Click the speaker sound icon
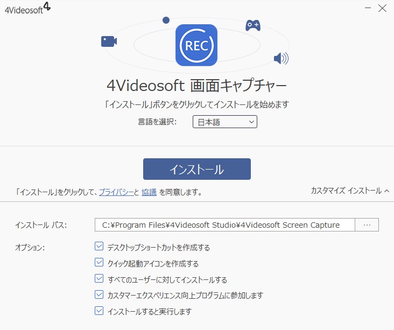Image resolution: width=394 pixels, height=330 pixels. tap(281, 58)
